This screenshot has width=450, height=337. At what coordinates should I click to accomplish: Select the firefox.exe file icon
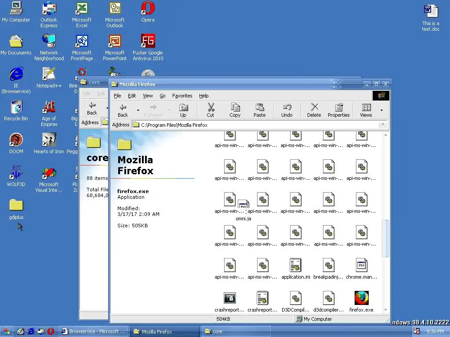(x=361, y=301)
